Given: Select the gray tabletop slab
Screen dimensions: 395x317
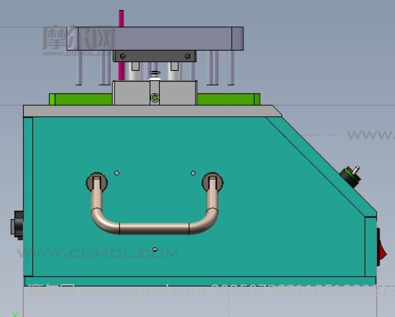Looking at the screenshot, I should pos(152,111).
